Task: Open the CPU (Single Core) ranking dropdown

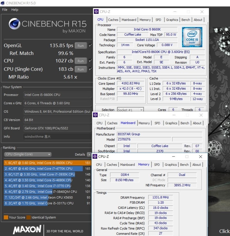Action: click(x=28, y=154)
